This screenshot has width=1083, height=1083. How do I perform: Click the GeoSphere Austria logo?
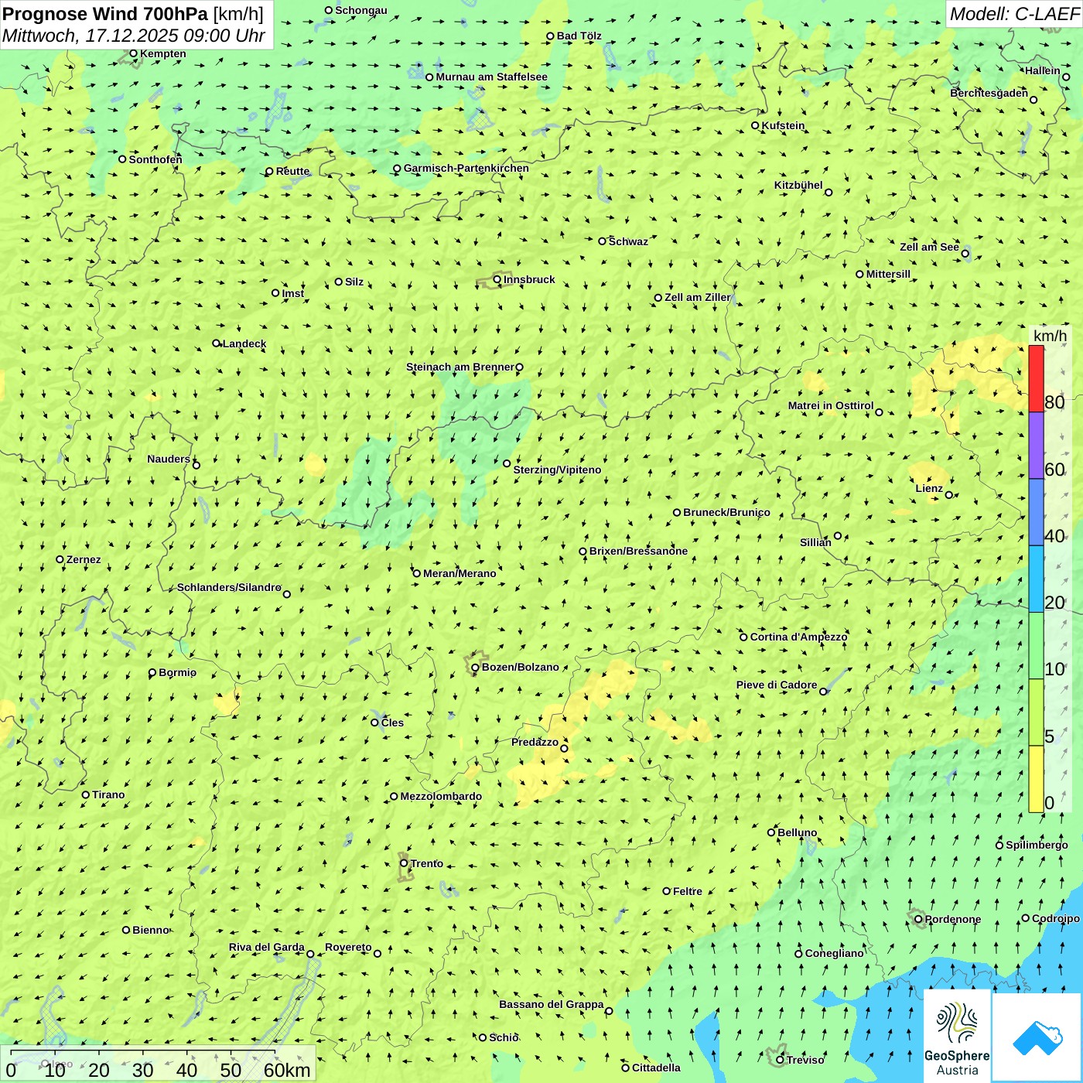point(957,1037)
